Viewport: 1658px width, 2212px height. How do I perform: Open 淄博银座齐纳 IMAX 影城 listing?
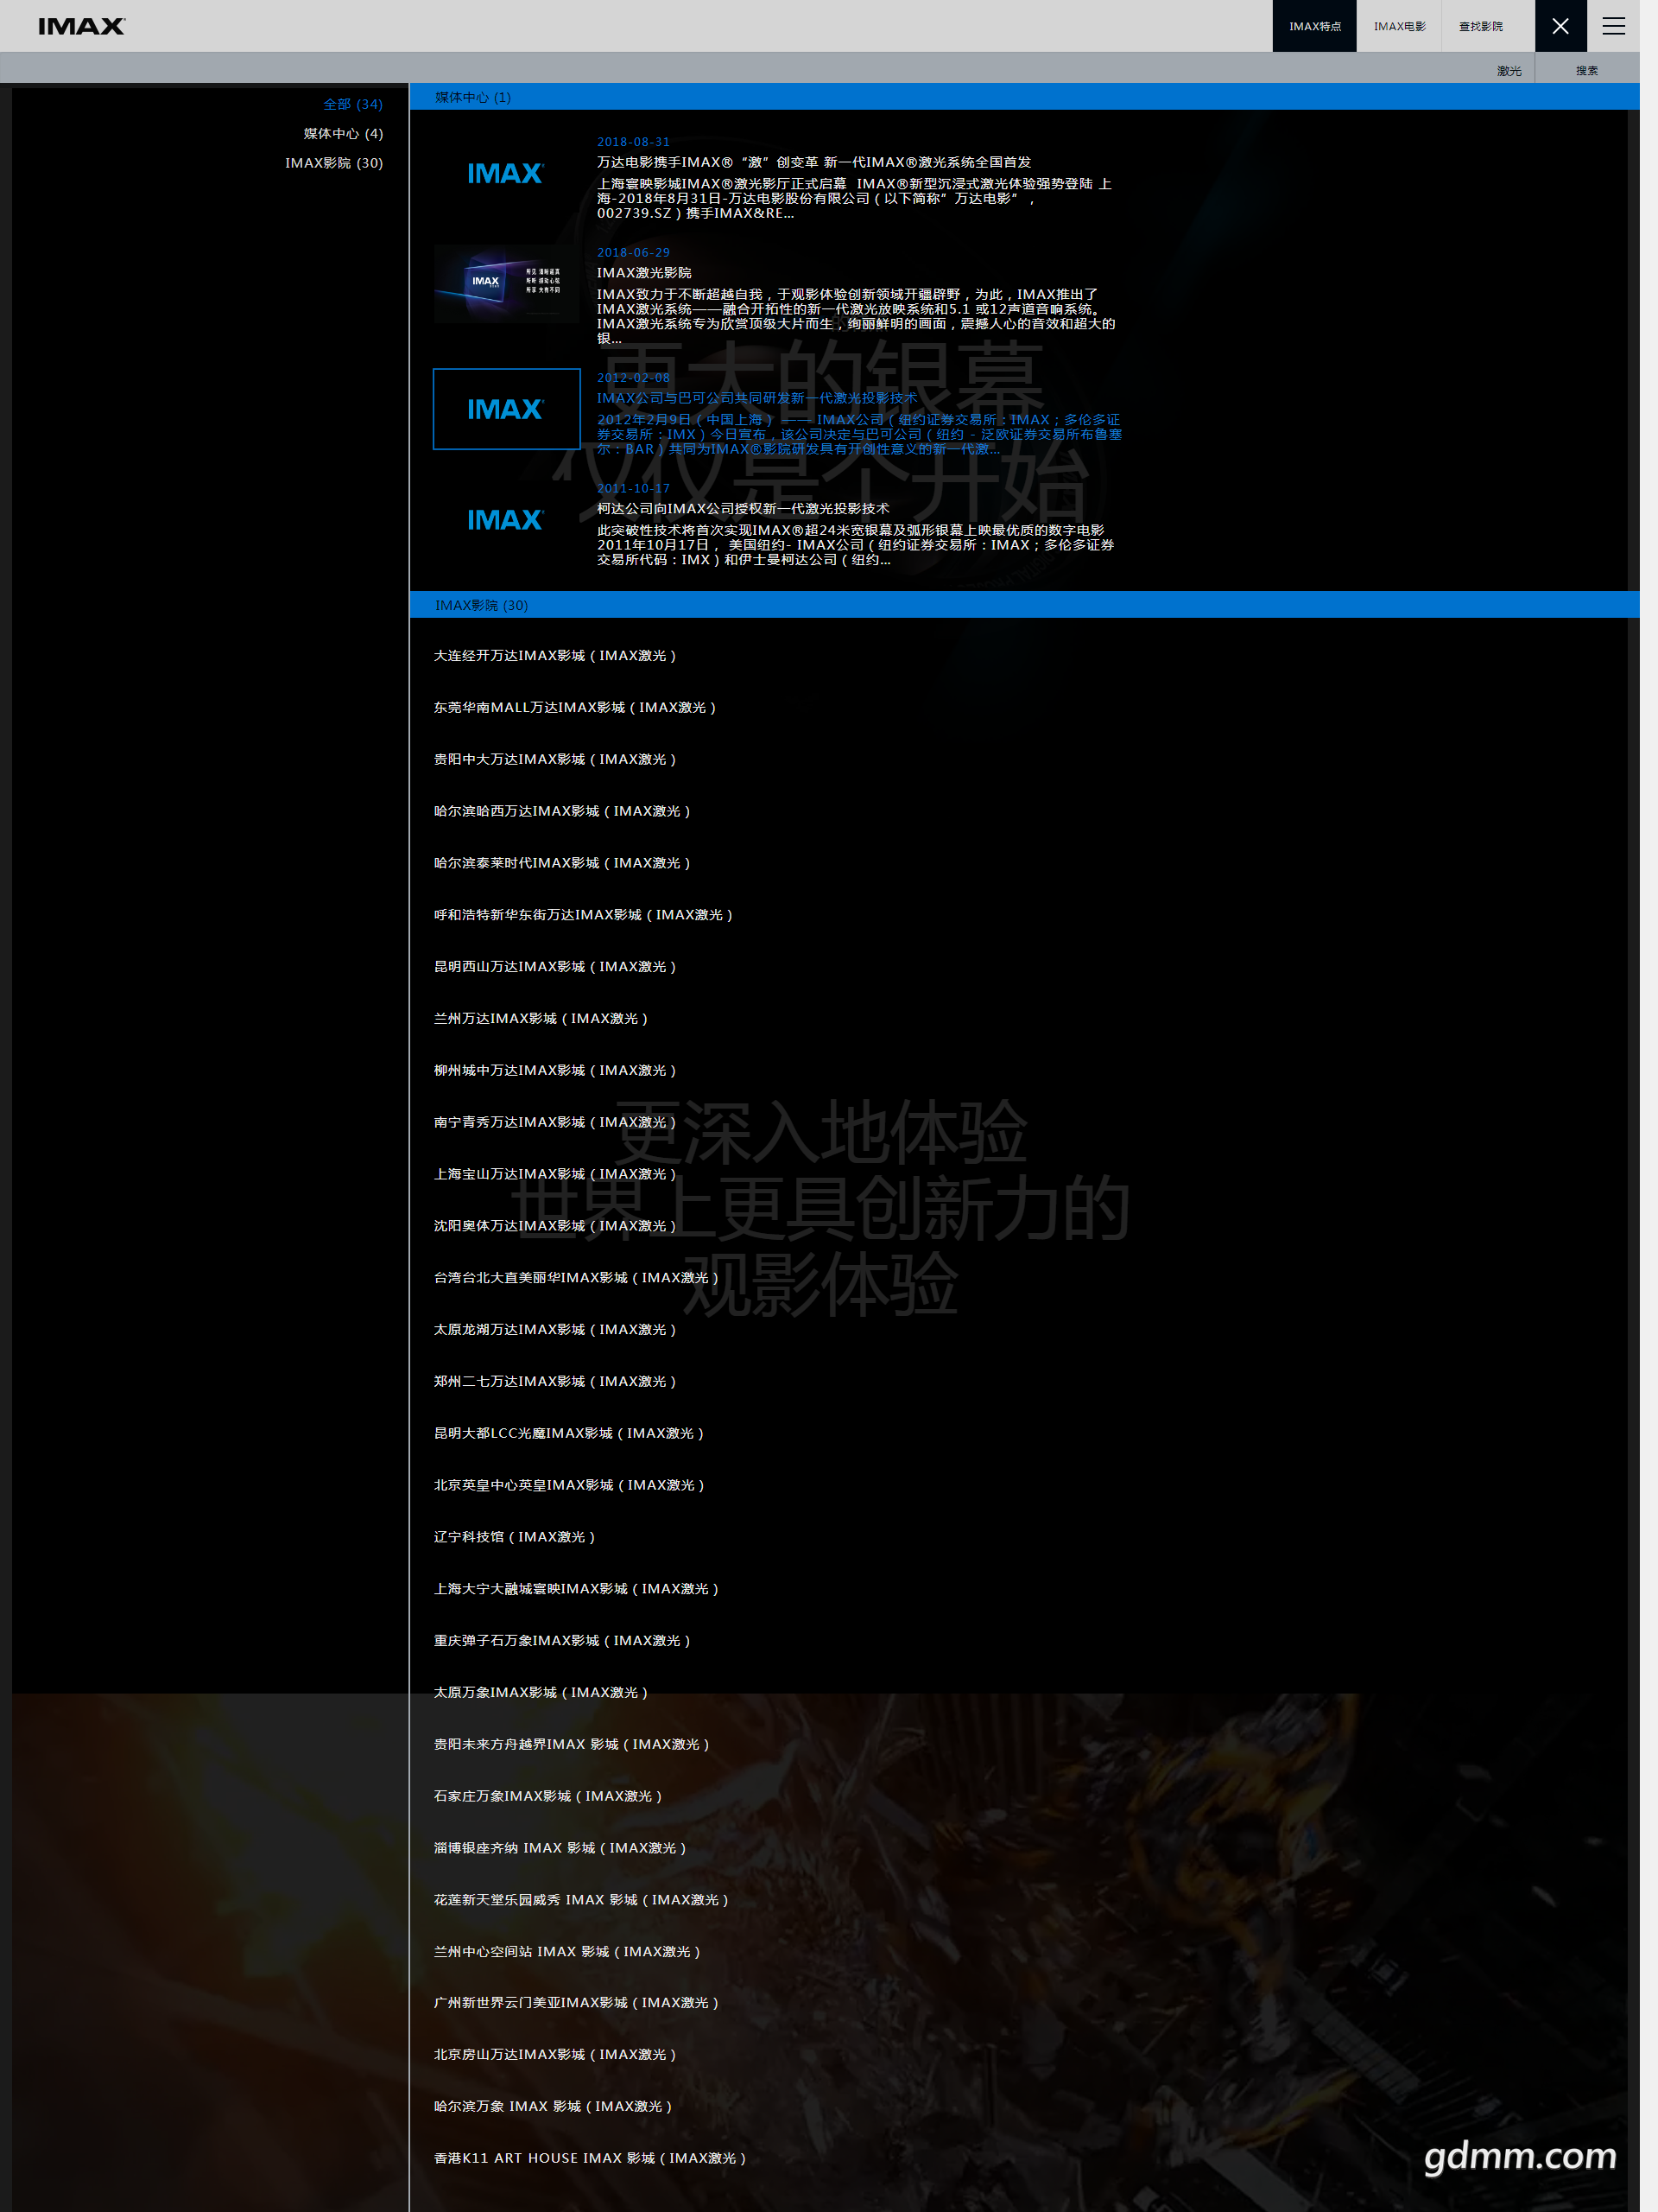coord(560,1848)
